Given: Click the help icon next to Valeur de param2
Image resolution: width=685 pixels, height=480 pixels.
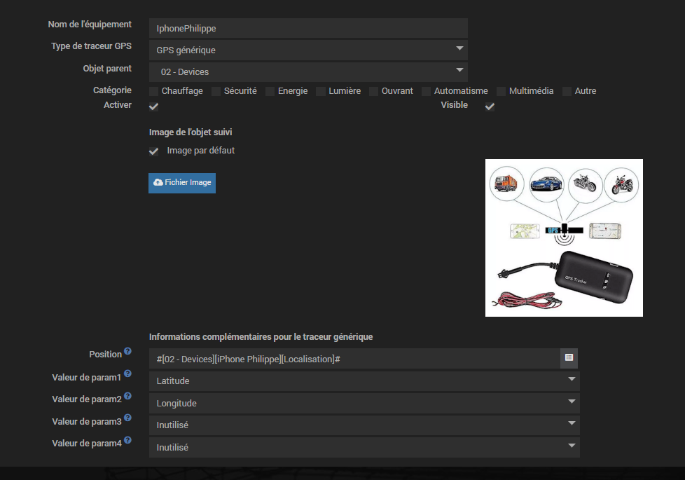Looking at the screenshot, I should 127,396.
